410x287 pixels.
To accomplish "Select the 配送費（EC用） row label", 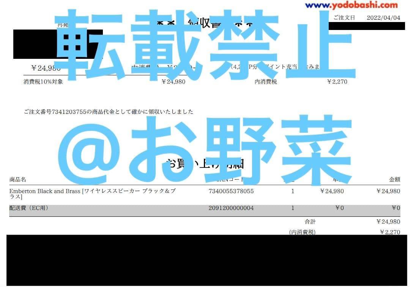I will 29,208.
